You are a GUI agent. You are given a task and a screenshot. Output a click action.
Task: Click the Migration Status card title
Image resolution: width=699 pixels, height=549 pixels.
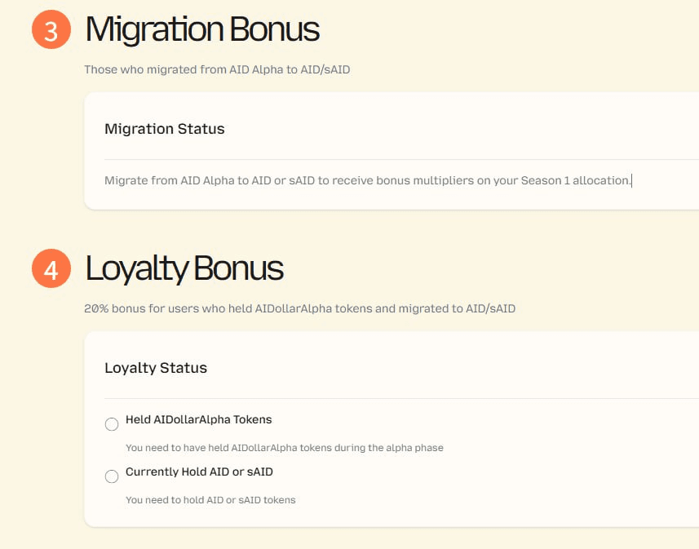click(x=165, y=129)
